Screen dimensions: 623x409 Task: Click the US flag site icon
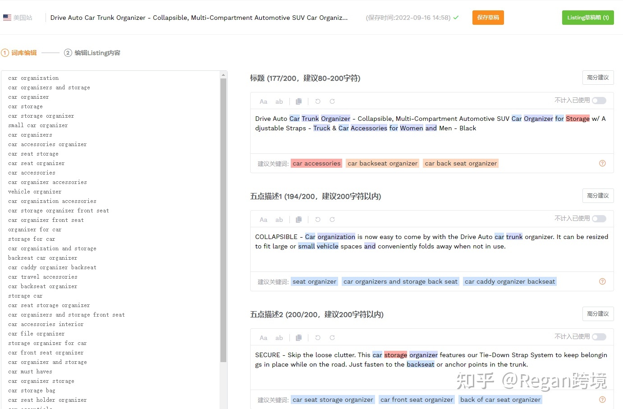tap(7, 18)
